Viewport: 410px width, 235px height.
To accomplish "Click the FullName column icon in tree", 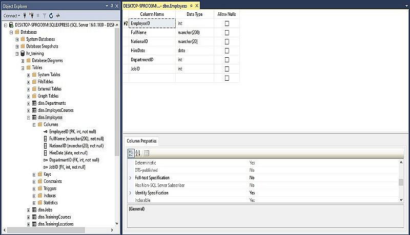I will click(x=45, y=138).
